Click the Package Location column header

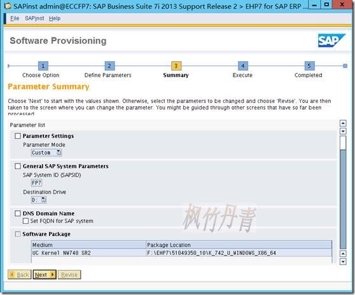239,245
